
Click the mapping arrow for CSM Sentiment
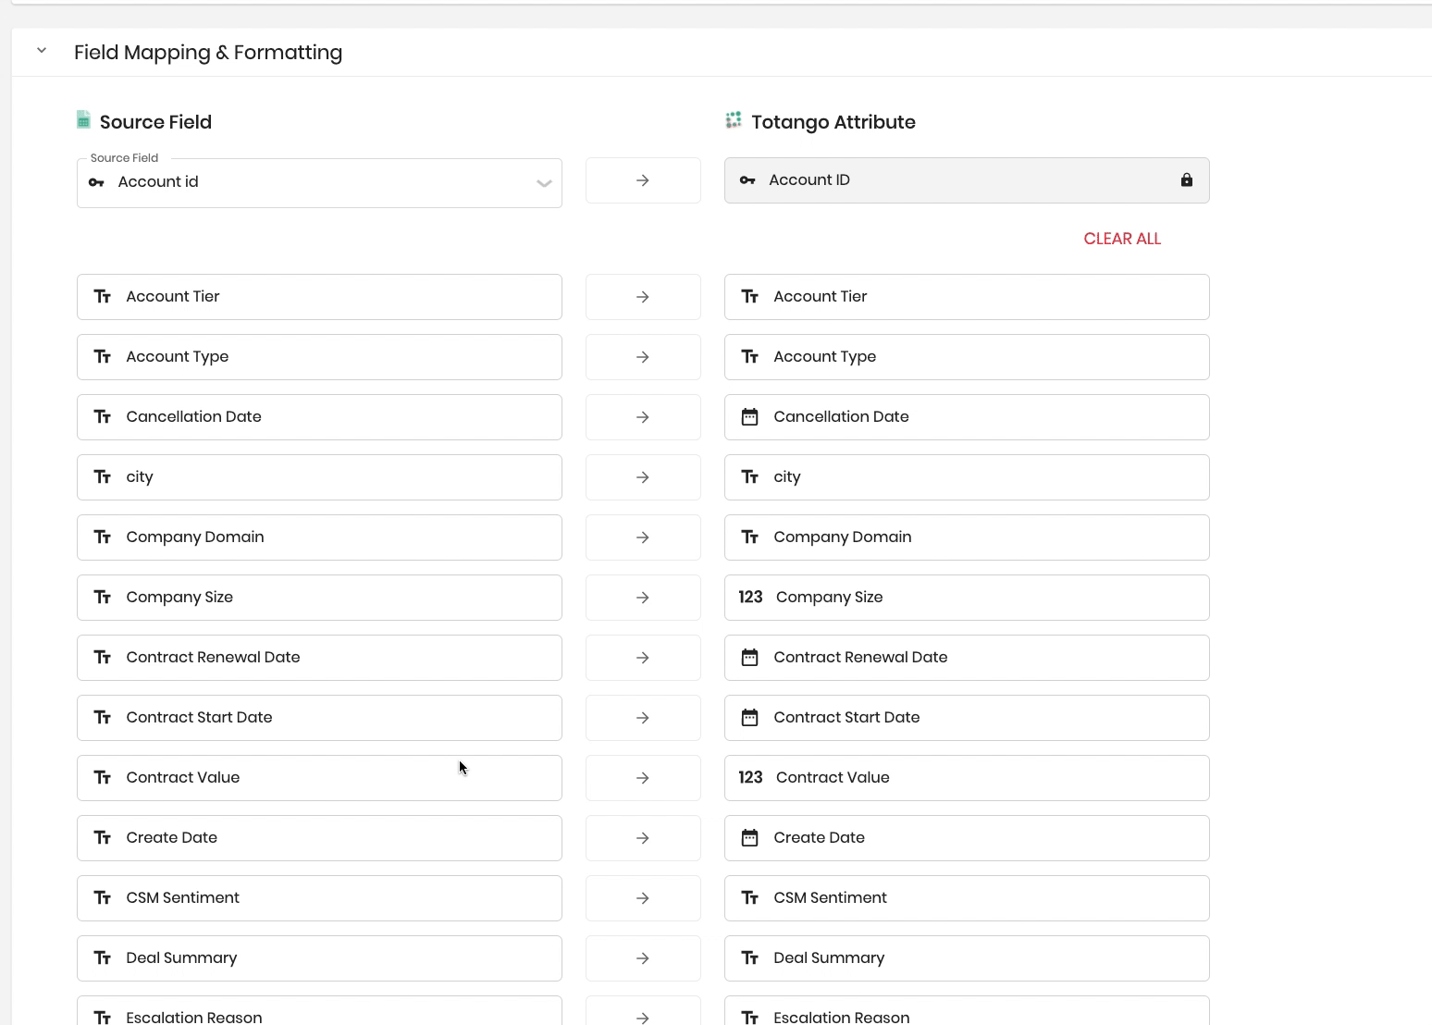coord(643,898)
